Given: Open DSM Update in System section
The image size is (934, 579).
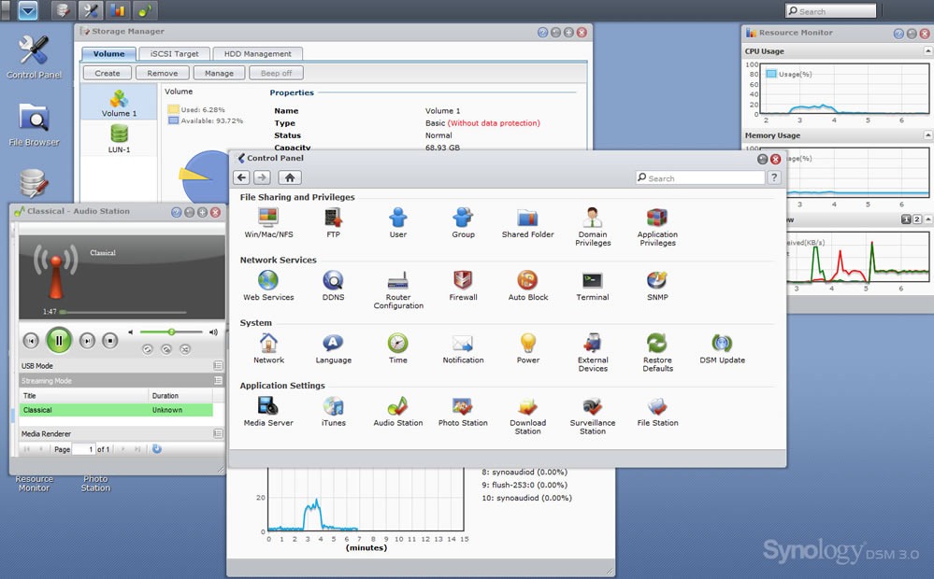Looking at the screenshot, I should tap(722, 344).
